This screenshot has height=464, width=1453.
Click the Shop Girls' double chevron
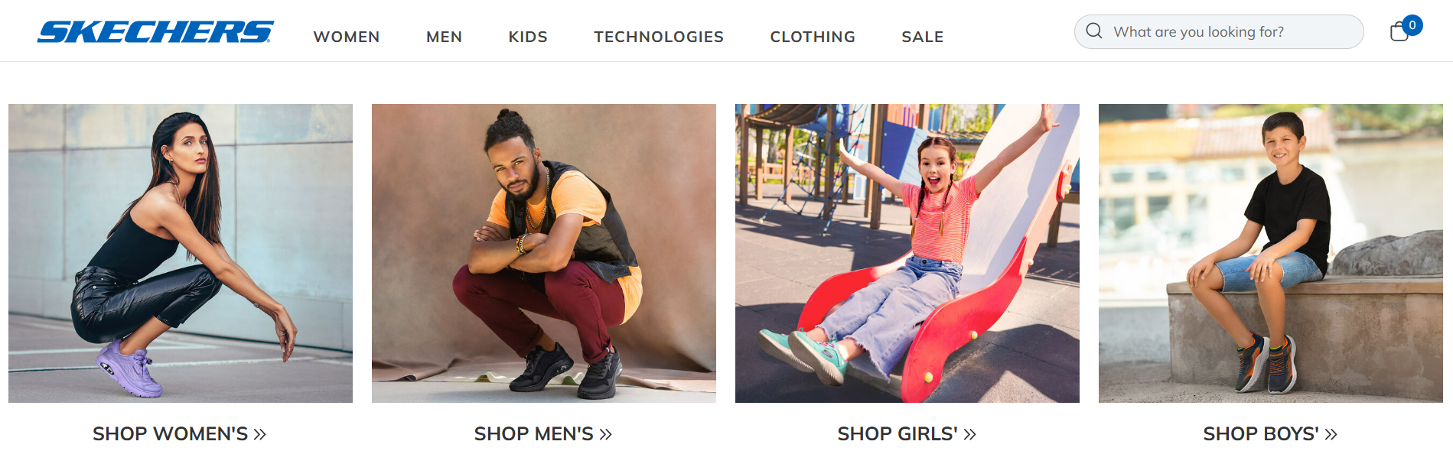970,434
